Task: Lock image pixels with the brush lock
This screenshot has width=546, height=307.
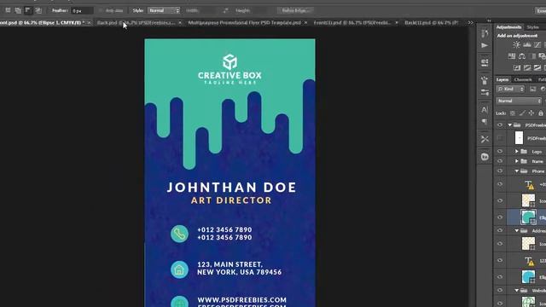Action: 522,113
